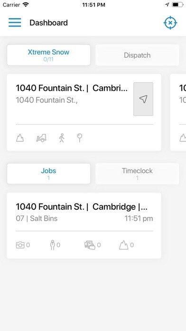Select the map pin icon on site card
Image resolution: width=186 pixels, height=331 pixels.
[79, 138]
